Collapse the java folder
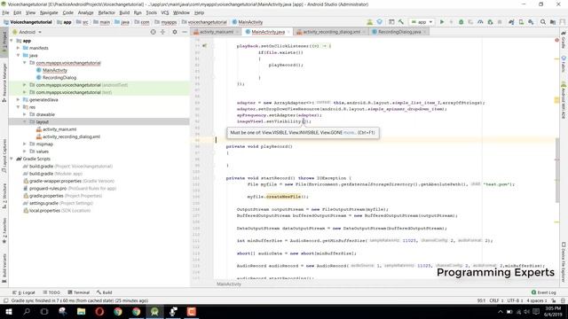This screenshot has height=319, width=568. click(x=19, y=55)
